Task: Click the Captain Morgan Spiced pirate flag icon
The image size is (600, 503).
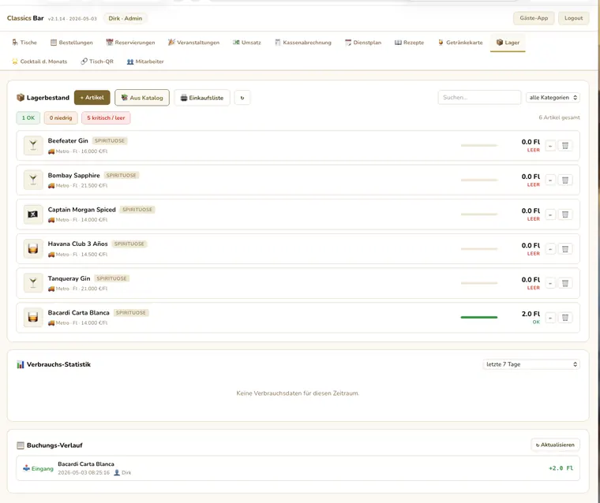Action: click(x=33, y=214)
